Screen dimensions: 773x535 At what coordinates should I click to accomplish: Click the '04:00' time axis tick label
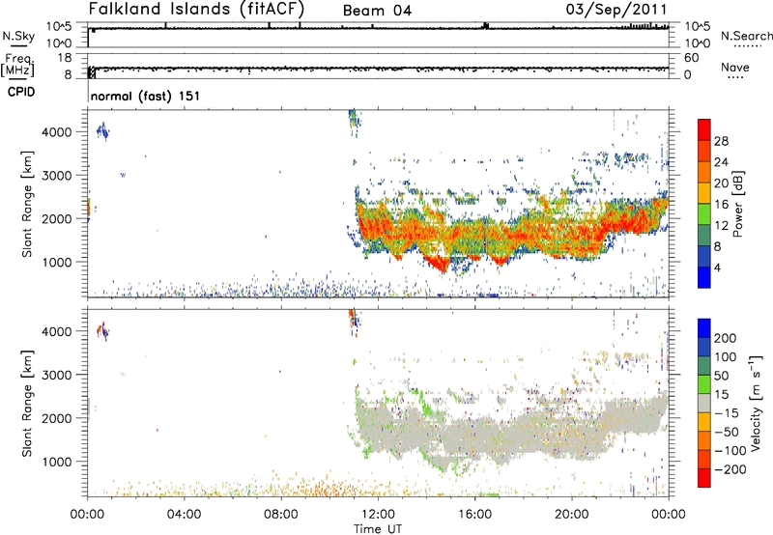pos(184,515)
